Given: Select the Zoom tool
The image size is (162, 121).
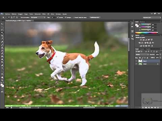Looking at the screenshot, I should coord(2,80).
